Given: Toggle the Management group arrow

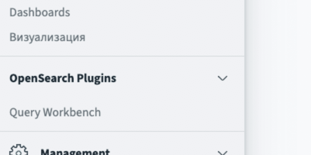Looking at the screenshot, I should 222,152.
